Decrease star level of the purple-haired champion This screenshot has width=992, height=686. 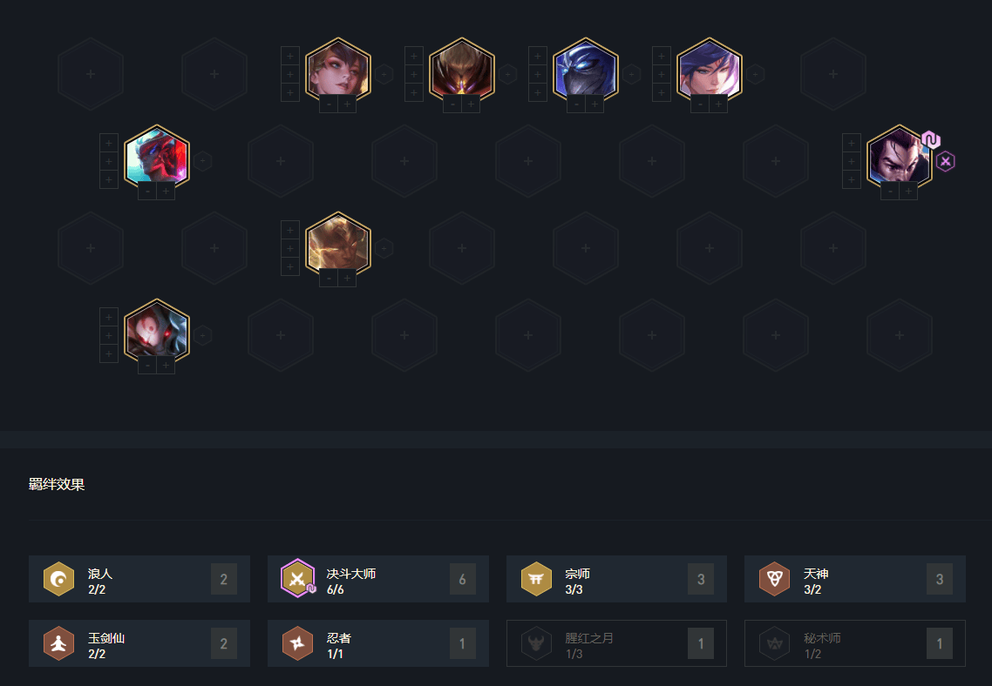(x=700, y=104)
